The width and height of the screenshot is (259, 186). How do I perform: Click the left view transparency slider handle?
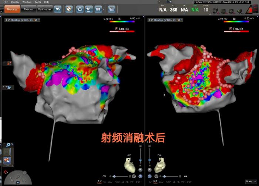tap(114, 176)
